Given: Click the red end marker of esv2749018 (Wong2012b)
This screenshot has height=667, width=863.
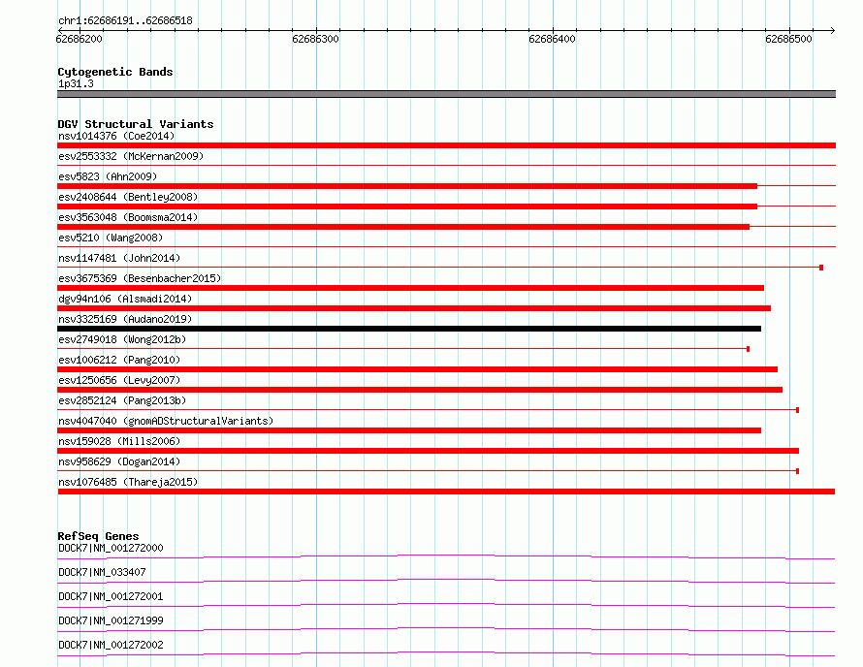Looking at the screenshot, I should tap(748, 349).
